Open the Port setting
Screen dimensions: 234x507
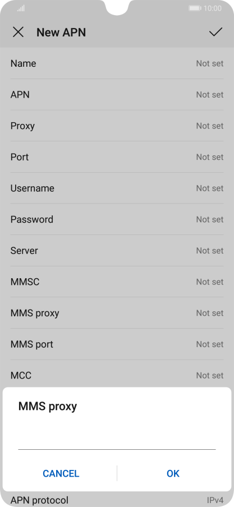[x=117, y=157]
